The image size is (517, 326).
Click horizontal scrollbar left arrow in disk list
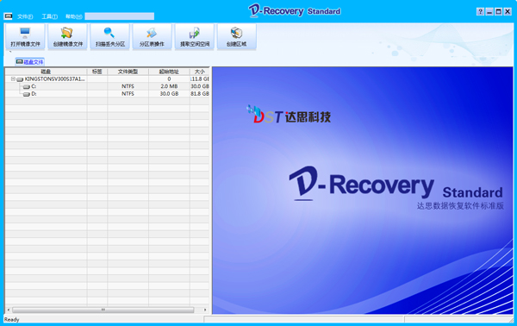[9, 310]
